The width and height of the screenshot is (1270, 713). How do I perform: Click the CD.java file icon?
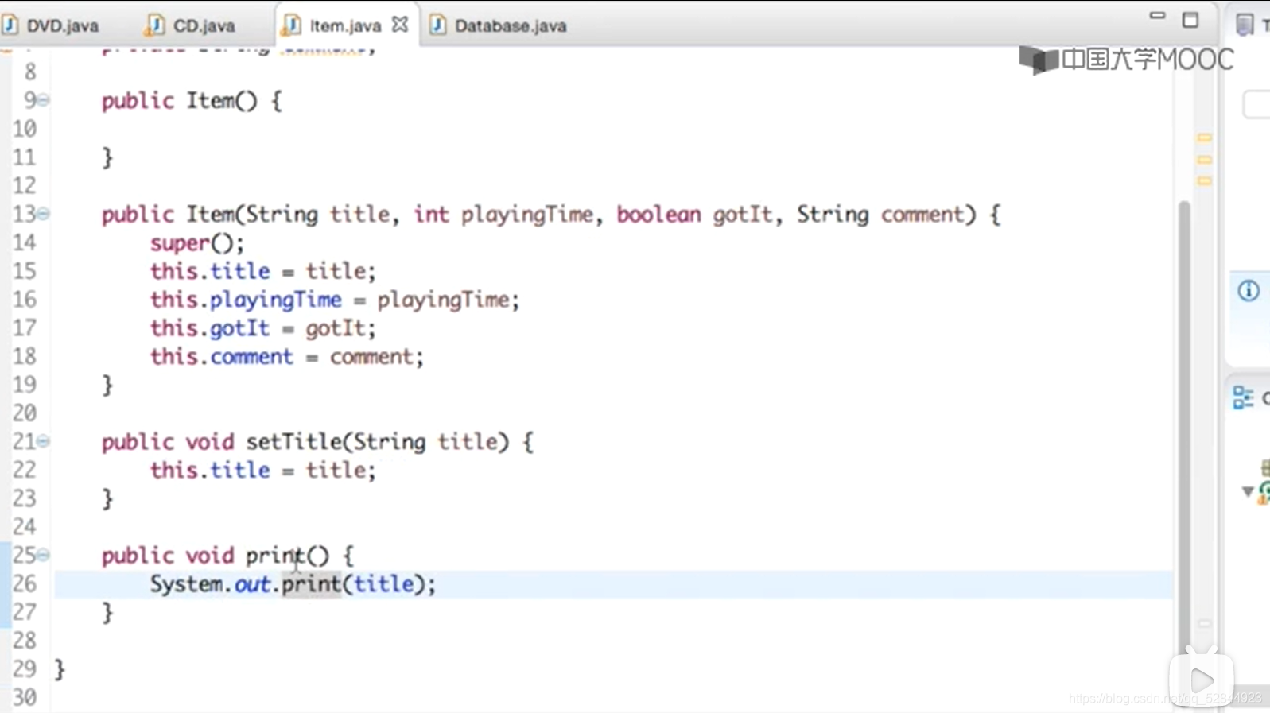coord(155,25)
